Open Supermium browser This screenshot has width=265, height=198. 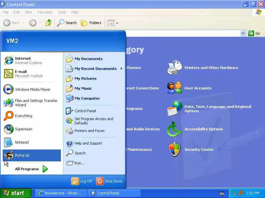coord(32,129)
